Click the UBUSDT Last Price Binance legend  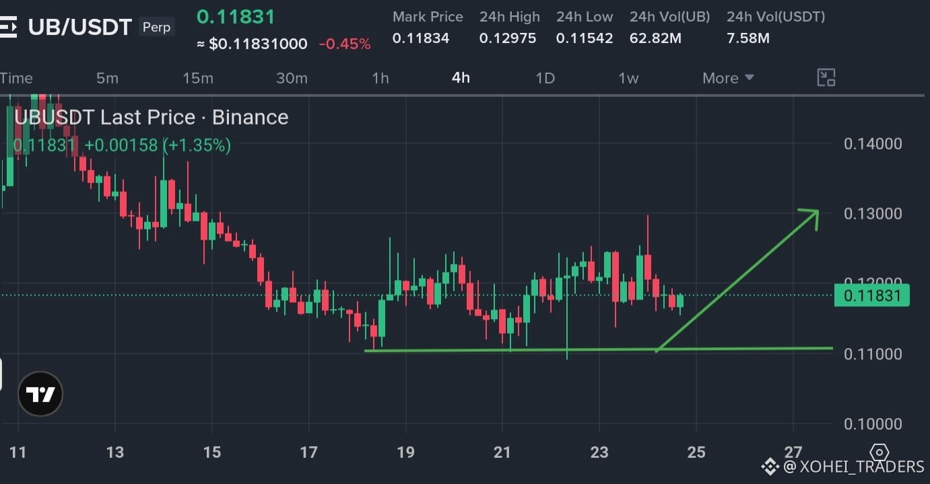pyautogui.click(x=151, y=117)
